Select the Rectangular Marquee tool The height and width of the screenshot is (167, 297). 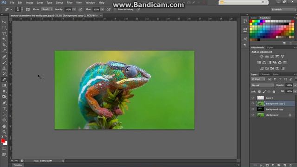pos(4,28)
